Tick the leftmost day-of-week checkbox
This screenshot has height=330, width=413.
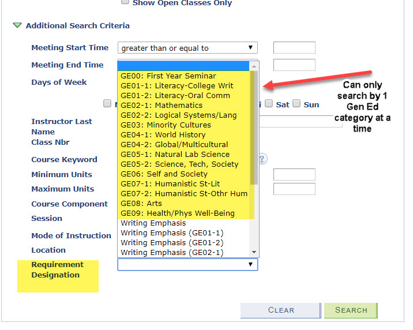[107, 103]
